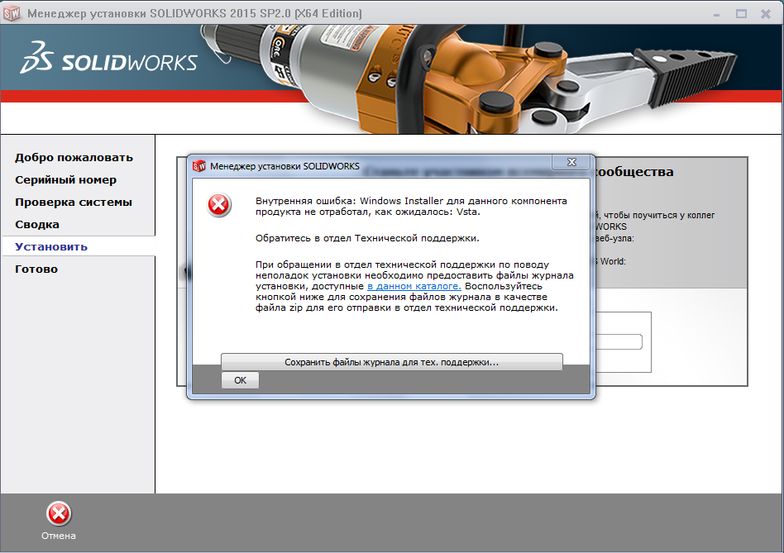Click the SW icon in the error dialog title bar
The height and width of the screenshot is (553, 784).
(x=199, y=165)
